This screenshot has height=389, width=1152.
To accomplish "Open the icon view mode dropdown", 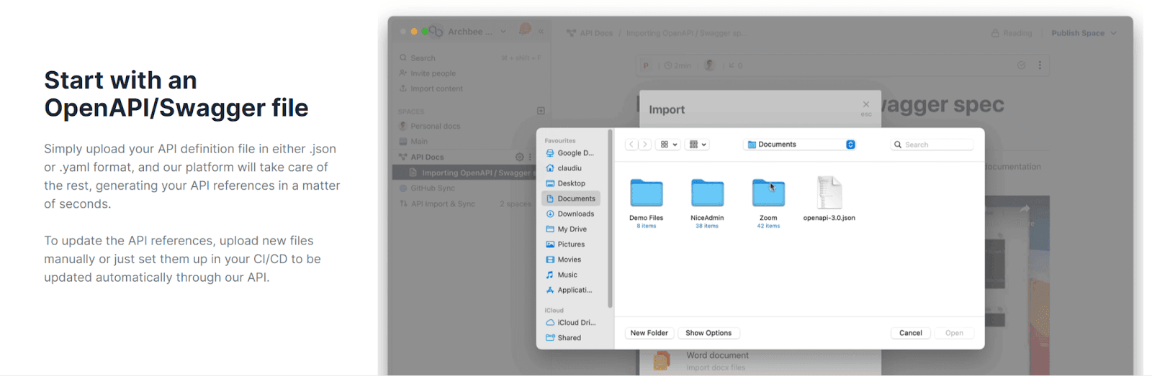I will coord(669,145).
